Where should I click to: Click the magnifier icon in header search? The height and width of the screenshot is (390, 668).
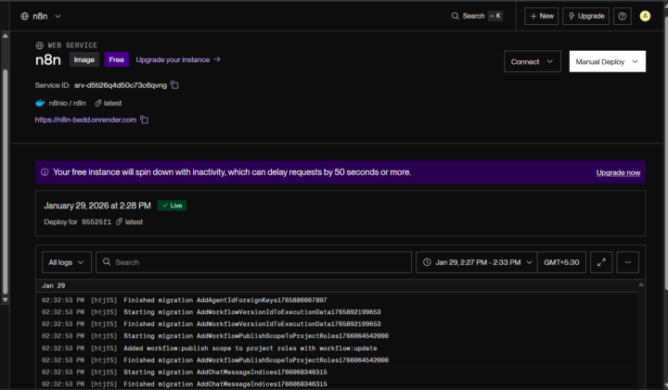455,16
